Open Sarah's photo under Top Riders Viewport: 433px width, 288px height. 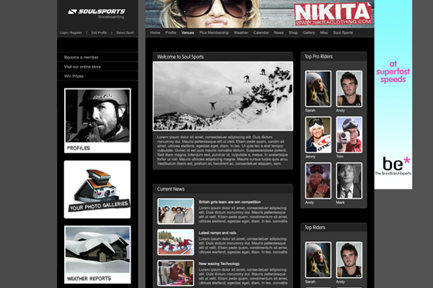coord(318,260)
